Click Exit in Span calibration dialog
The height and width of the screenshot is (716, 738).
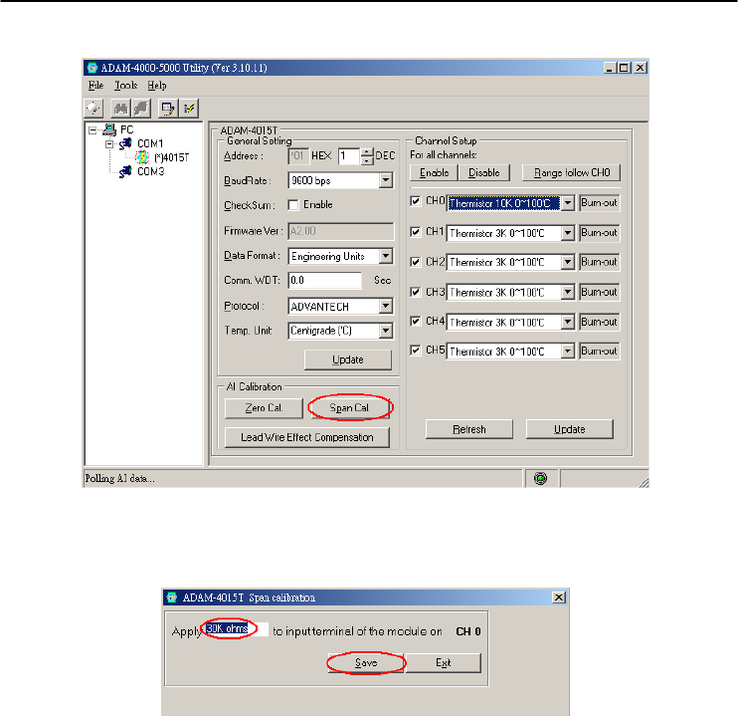tap(443, 663)
